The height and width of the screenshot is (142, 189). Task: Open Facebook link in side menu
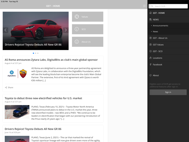[x=168, y=64]
